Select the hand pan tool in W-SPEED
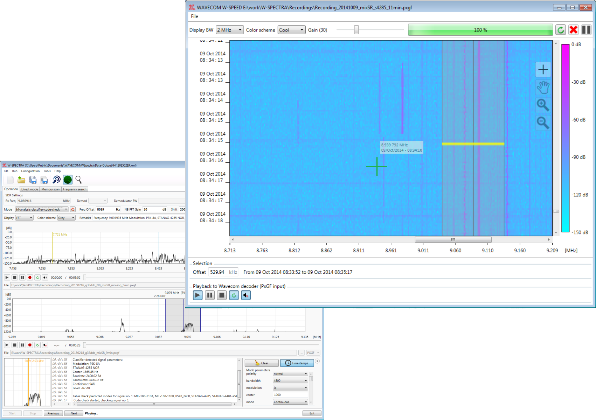Image resolution: width=596 pixels, height=420 pixels. 543,87
